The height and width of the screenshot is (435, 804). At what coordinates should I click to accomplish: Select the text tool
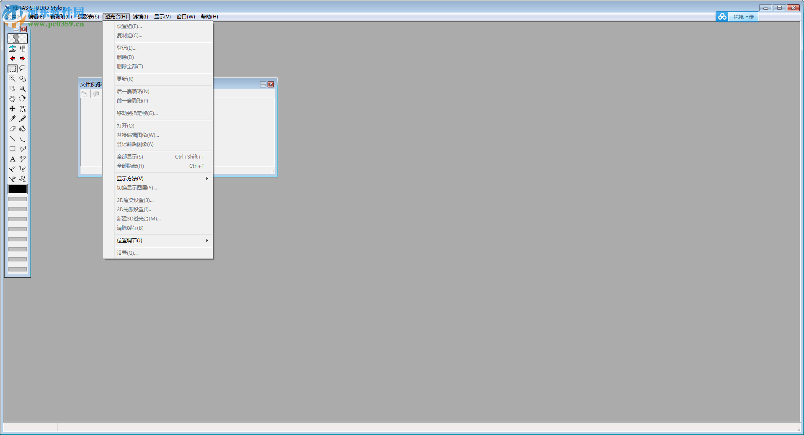(13, 159)
